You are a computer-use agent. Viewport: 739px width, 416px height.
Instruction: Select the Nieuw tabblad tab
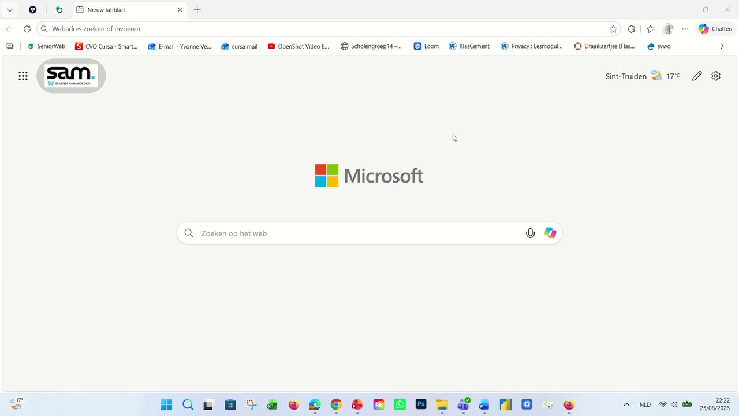(129, 10)
